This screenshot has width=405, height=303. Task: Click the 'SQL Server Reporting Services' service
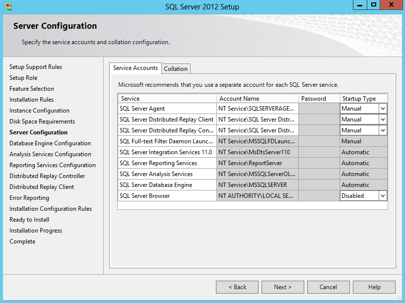click(167, 163)
